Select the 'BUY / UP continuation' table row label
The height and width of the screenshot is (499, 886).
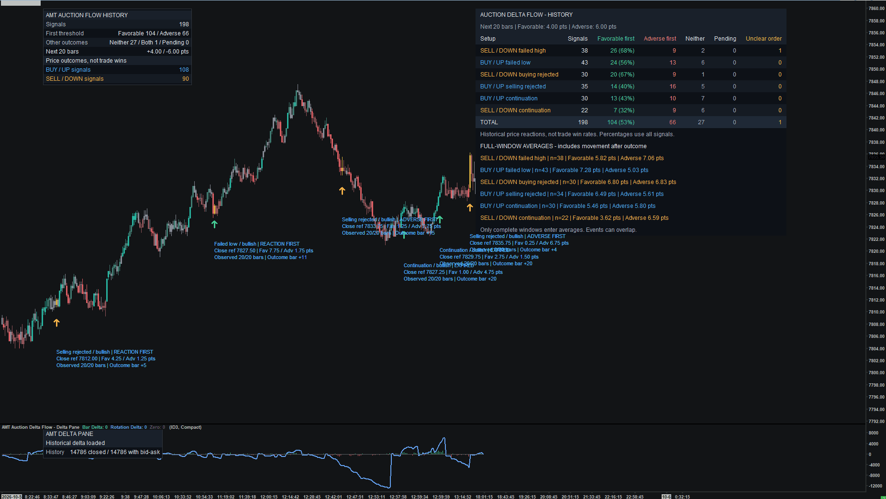coord(509,98)
